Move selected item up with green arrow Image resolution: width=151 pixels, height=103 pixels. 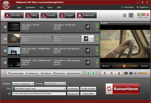88,73
